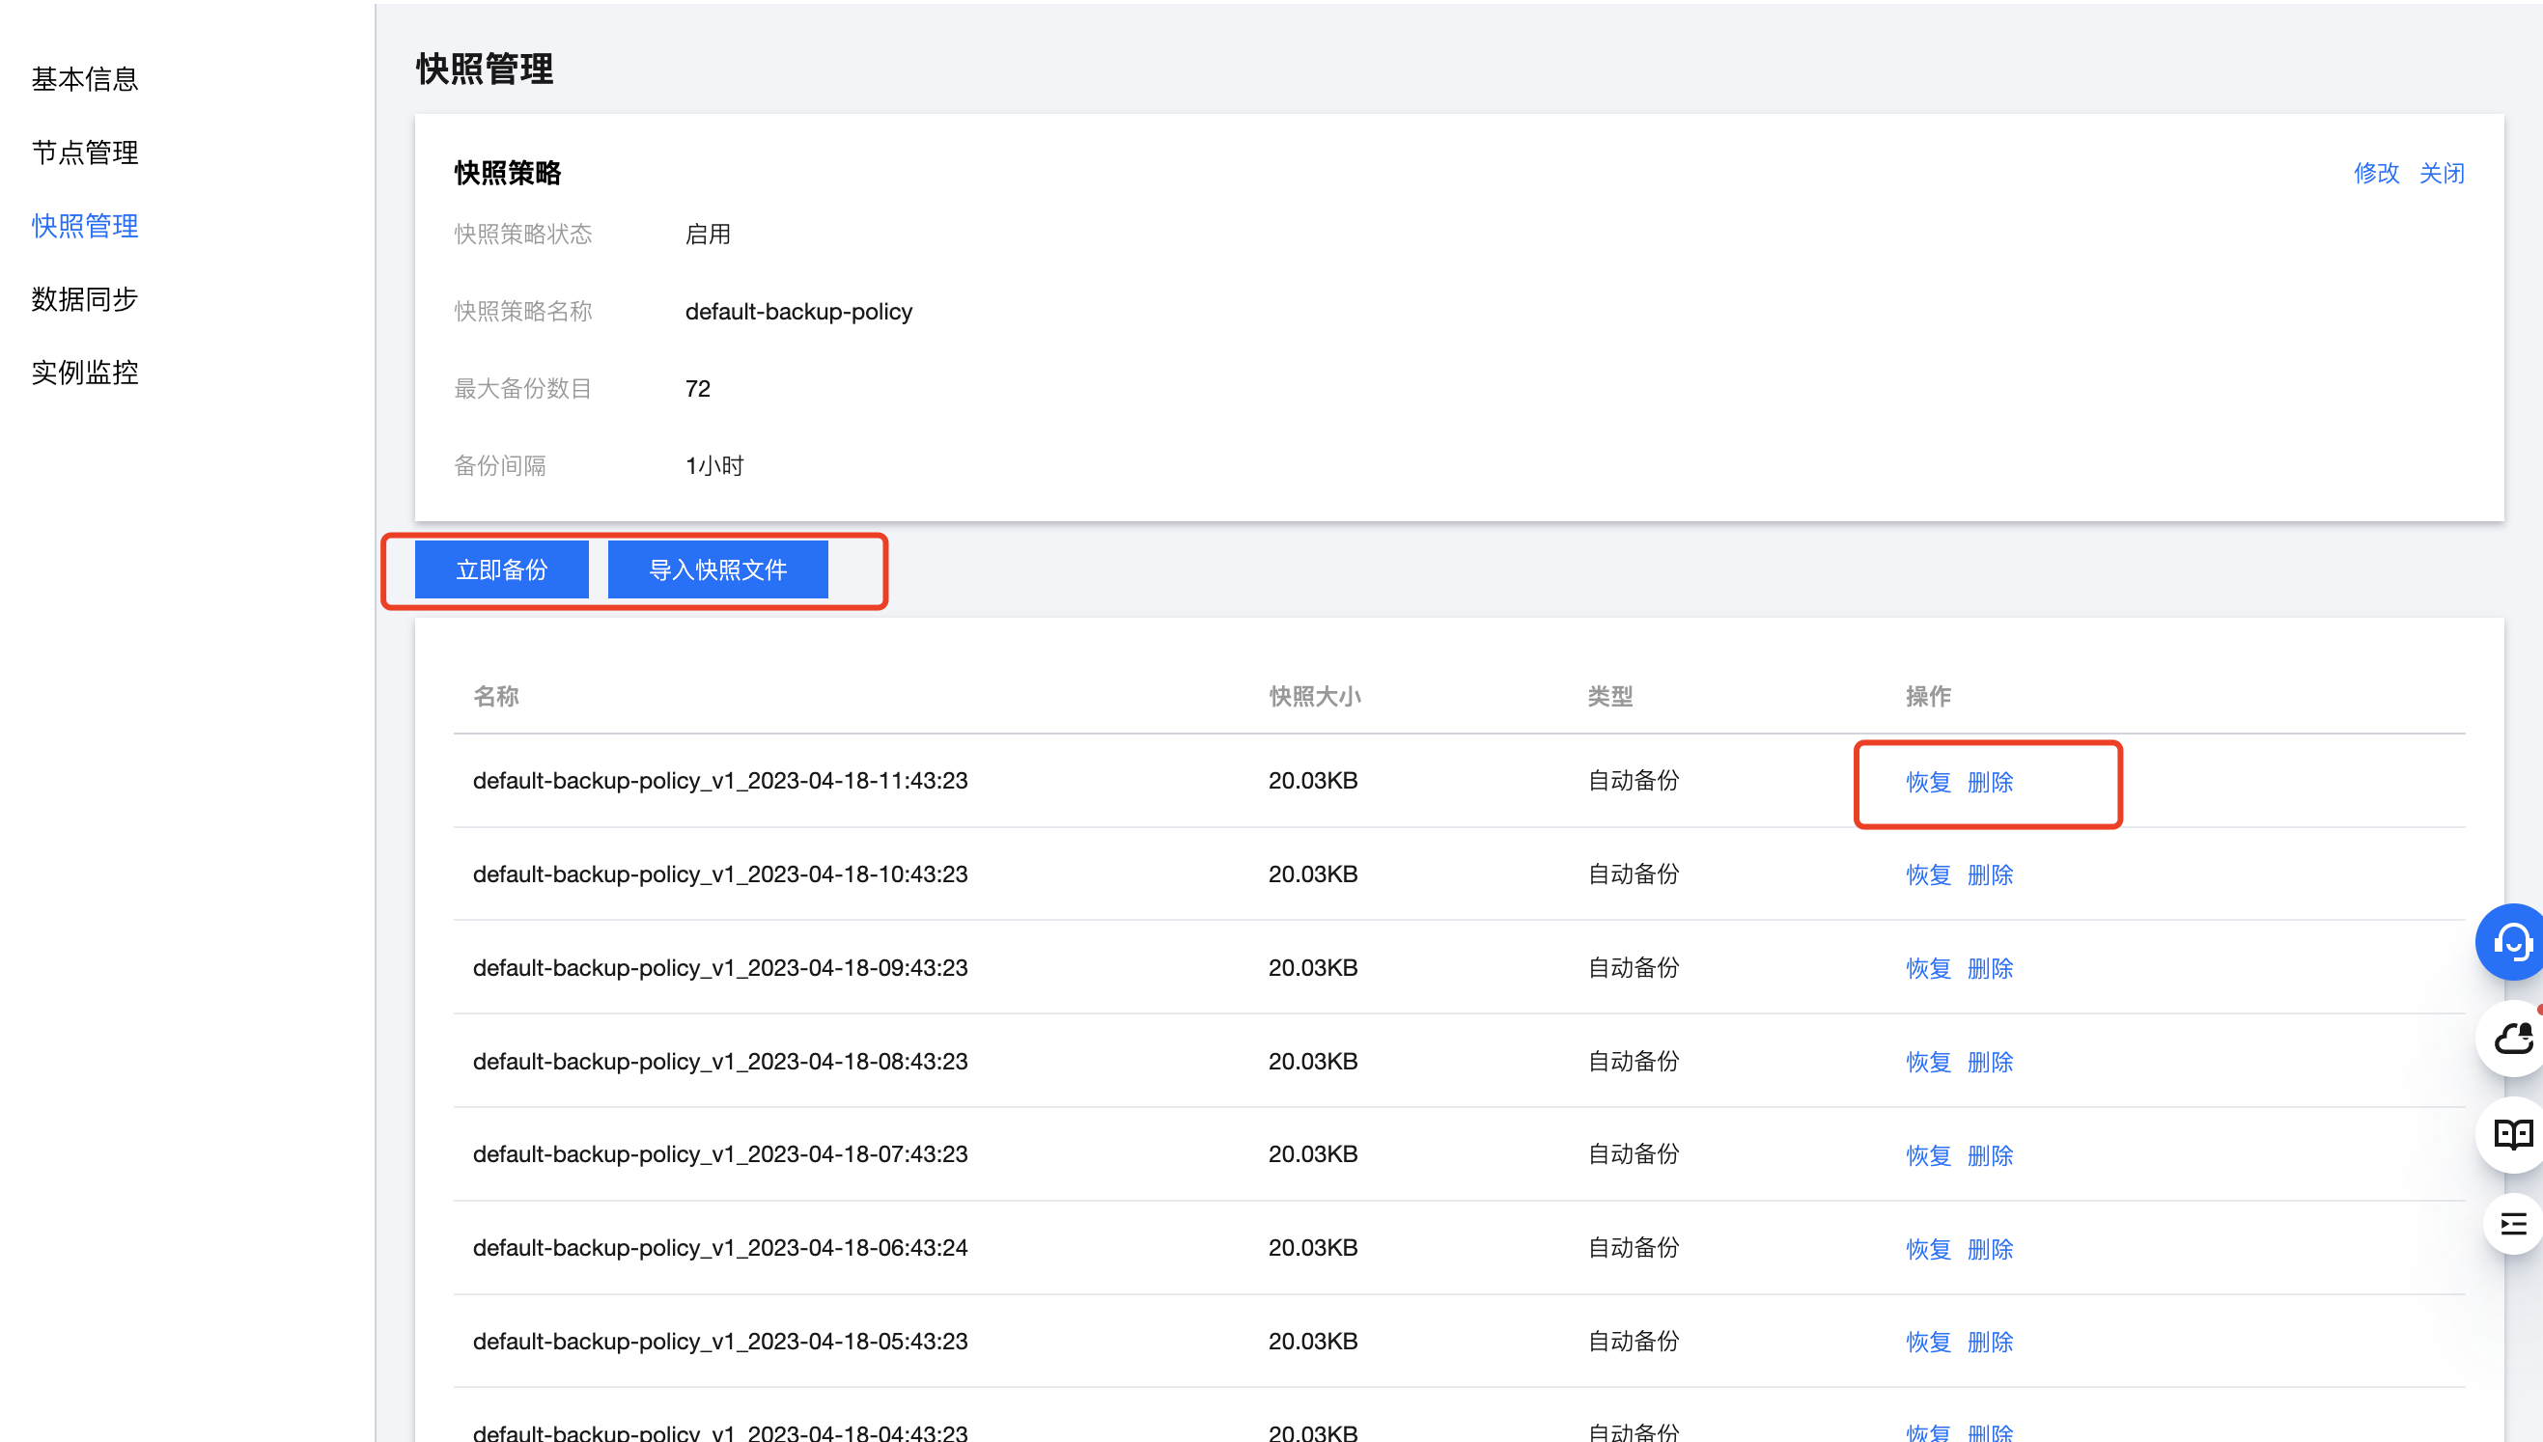Image resolution: width=2543 pixels, height=1442 pixels.
Task: Restore the 06:43:24 snapshot
Action: click(x=1928, y=1249)
